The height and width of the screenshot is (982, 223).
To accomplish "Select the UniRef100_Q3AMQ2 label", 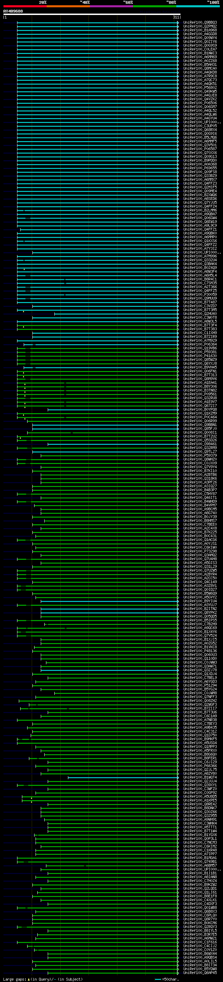I will [200, 555].
